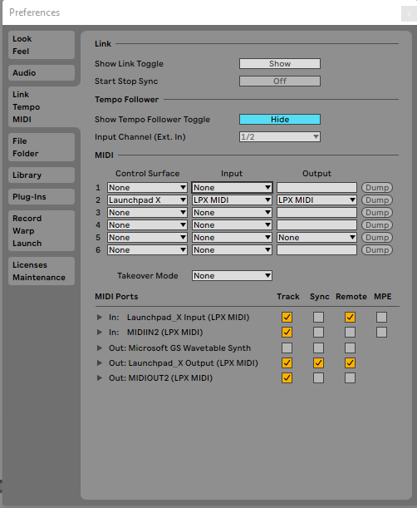The height and width of the screenshot is (508, 417).
Task: Open the Input dropdown in row 6
Action: click(x=232, y=249)
